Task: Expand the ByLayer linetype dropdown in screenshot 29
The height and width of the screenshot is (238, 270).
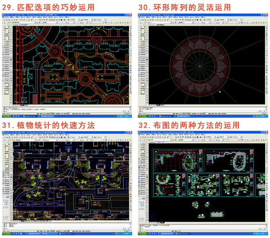Action: (x=74, y=23)
